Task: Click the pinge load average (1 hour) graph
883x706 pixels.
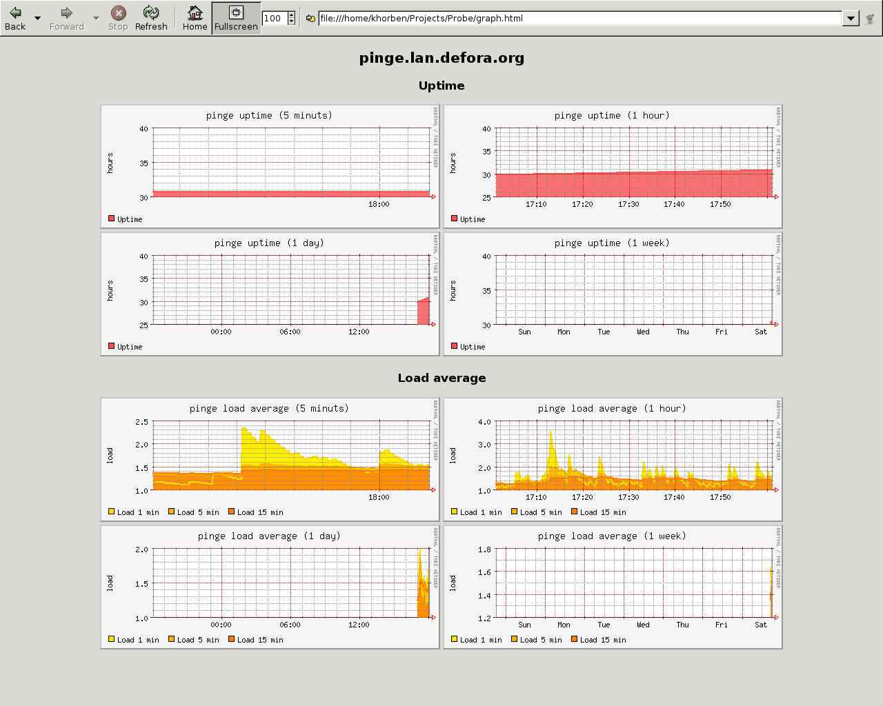Action: pyautogui.click(x=613, y=459)
